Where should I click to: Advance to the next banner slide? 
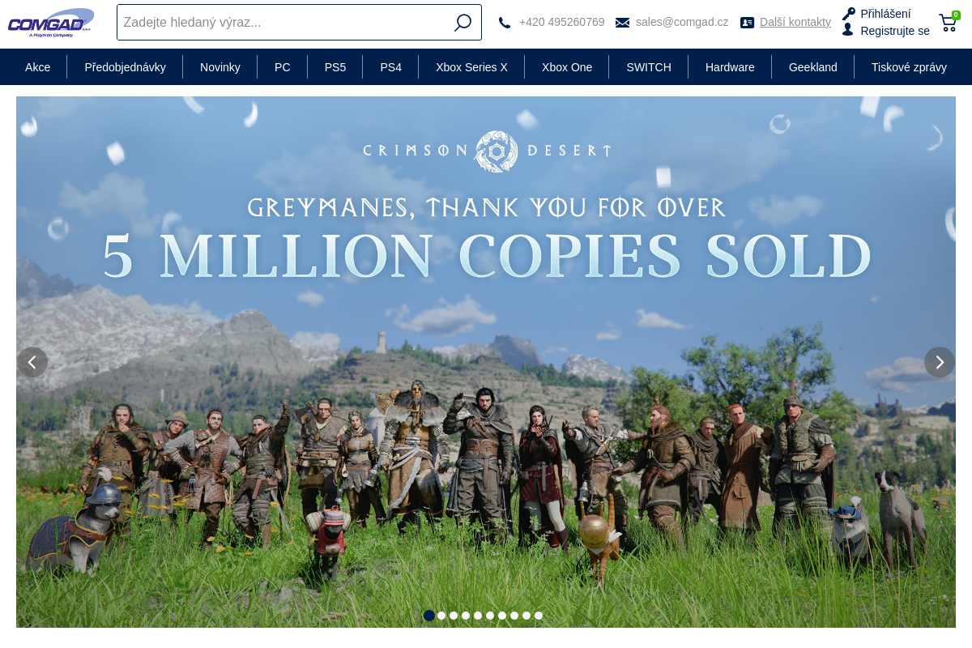click(939, 362)
